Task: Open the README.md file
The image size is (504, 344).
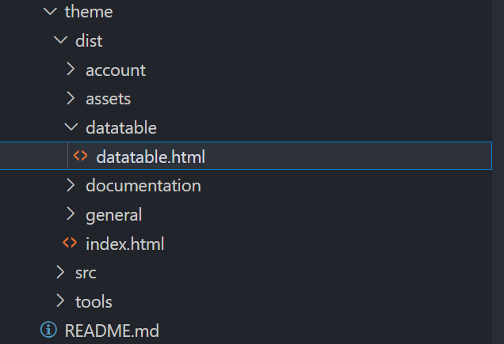Action: [113, 331]
